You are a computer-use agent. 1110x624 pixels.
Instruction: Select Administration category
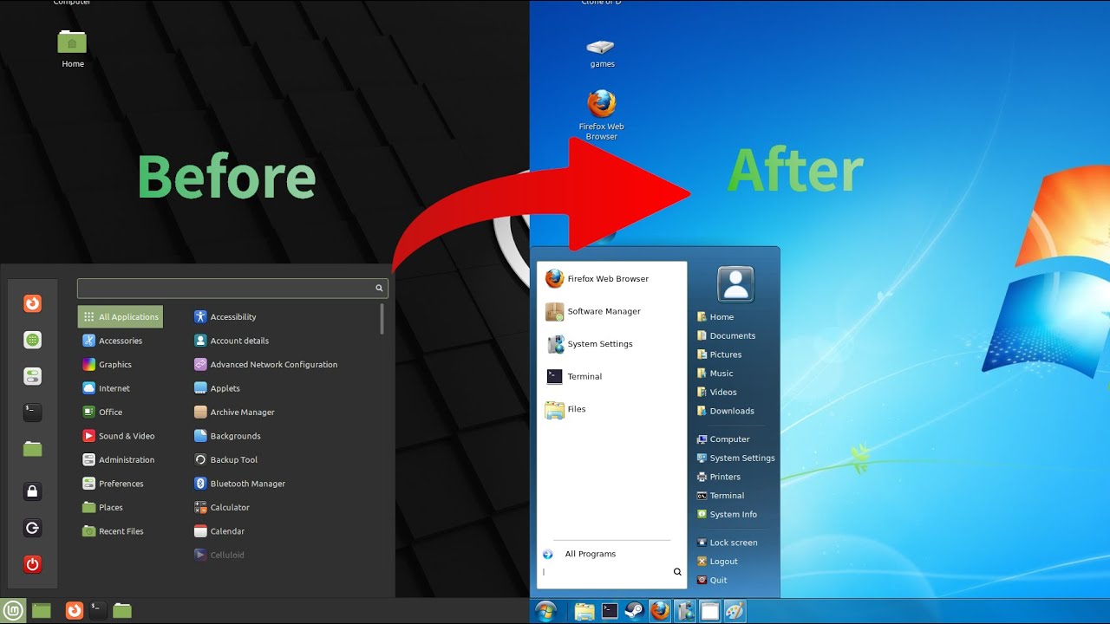point(119,459)
